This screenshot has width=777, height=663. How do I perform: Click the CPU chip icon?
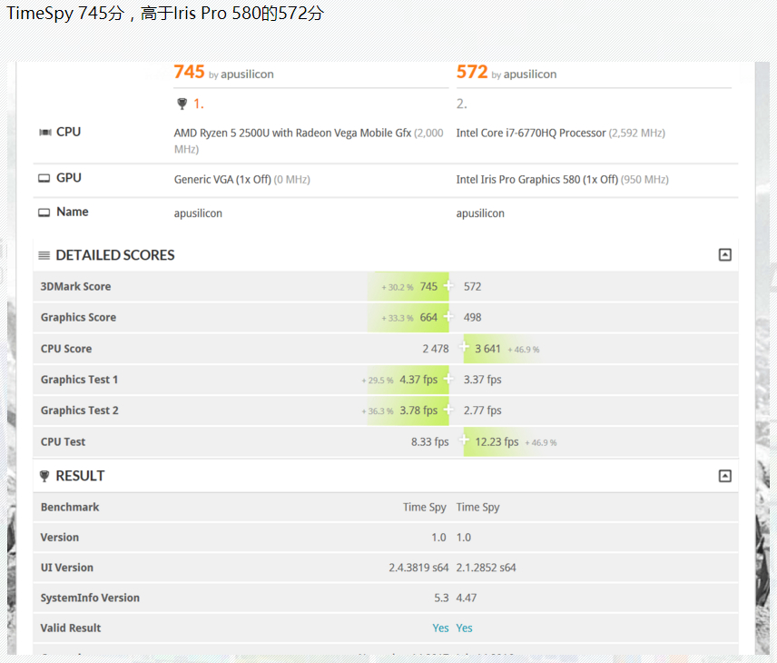45,132
